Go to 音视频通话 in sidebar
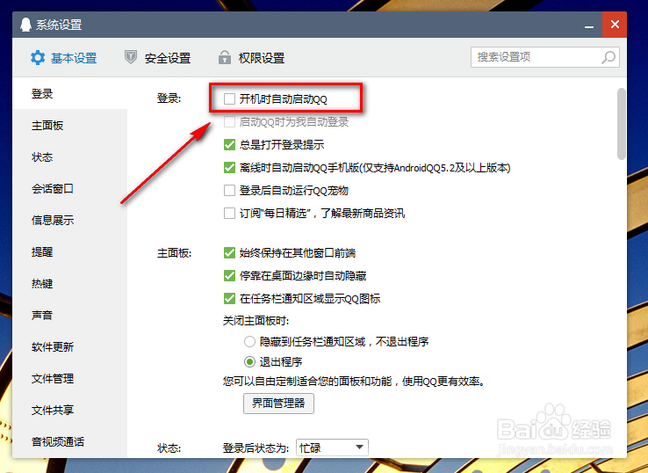The width and height of the screenshot is (648, 473). [x=70, y=441]
